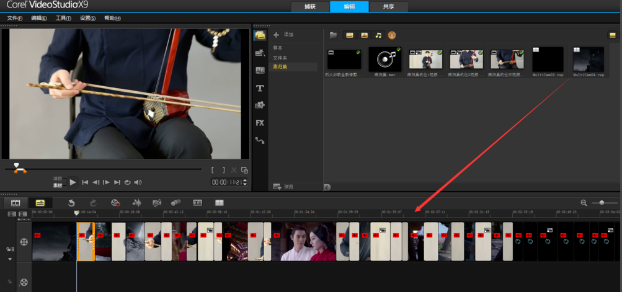
Task: Toggle repeat playback in preview controls
Action: click(x=127, y=182)
